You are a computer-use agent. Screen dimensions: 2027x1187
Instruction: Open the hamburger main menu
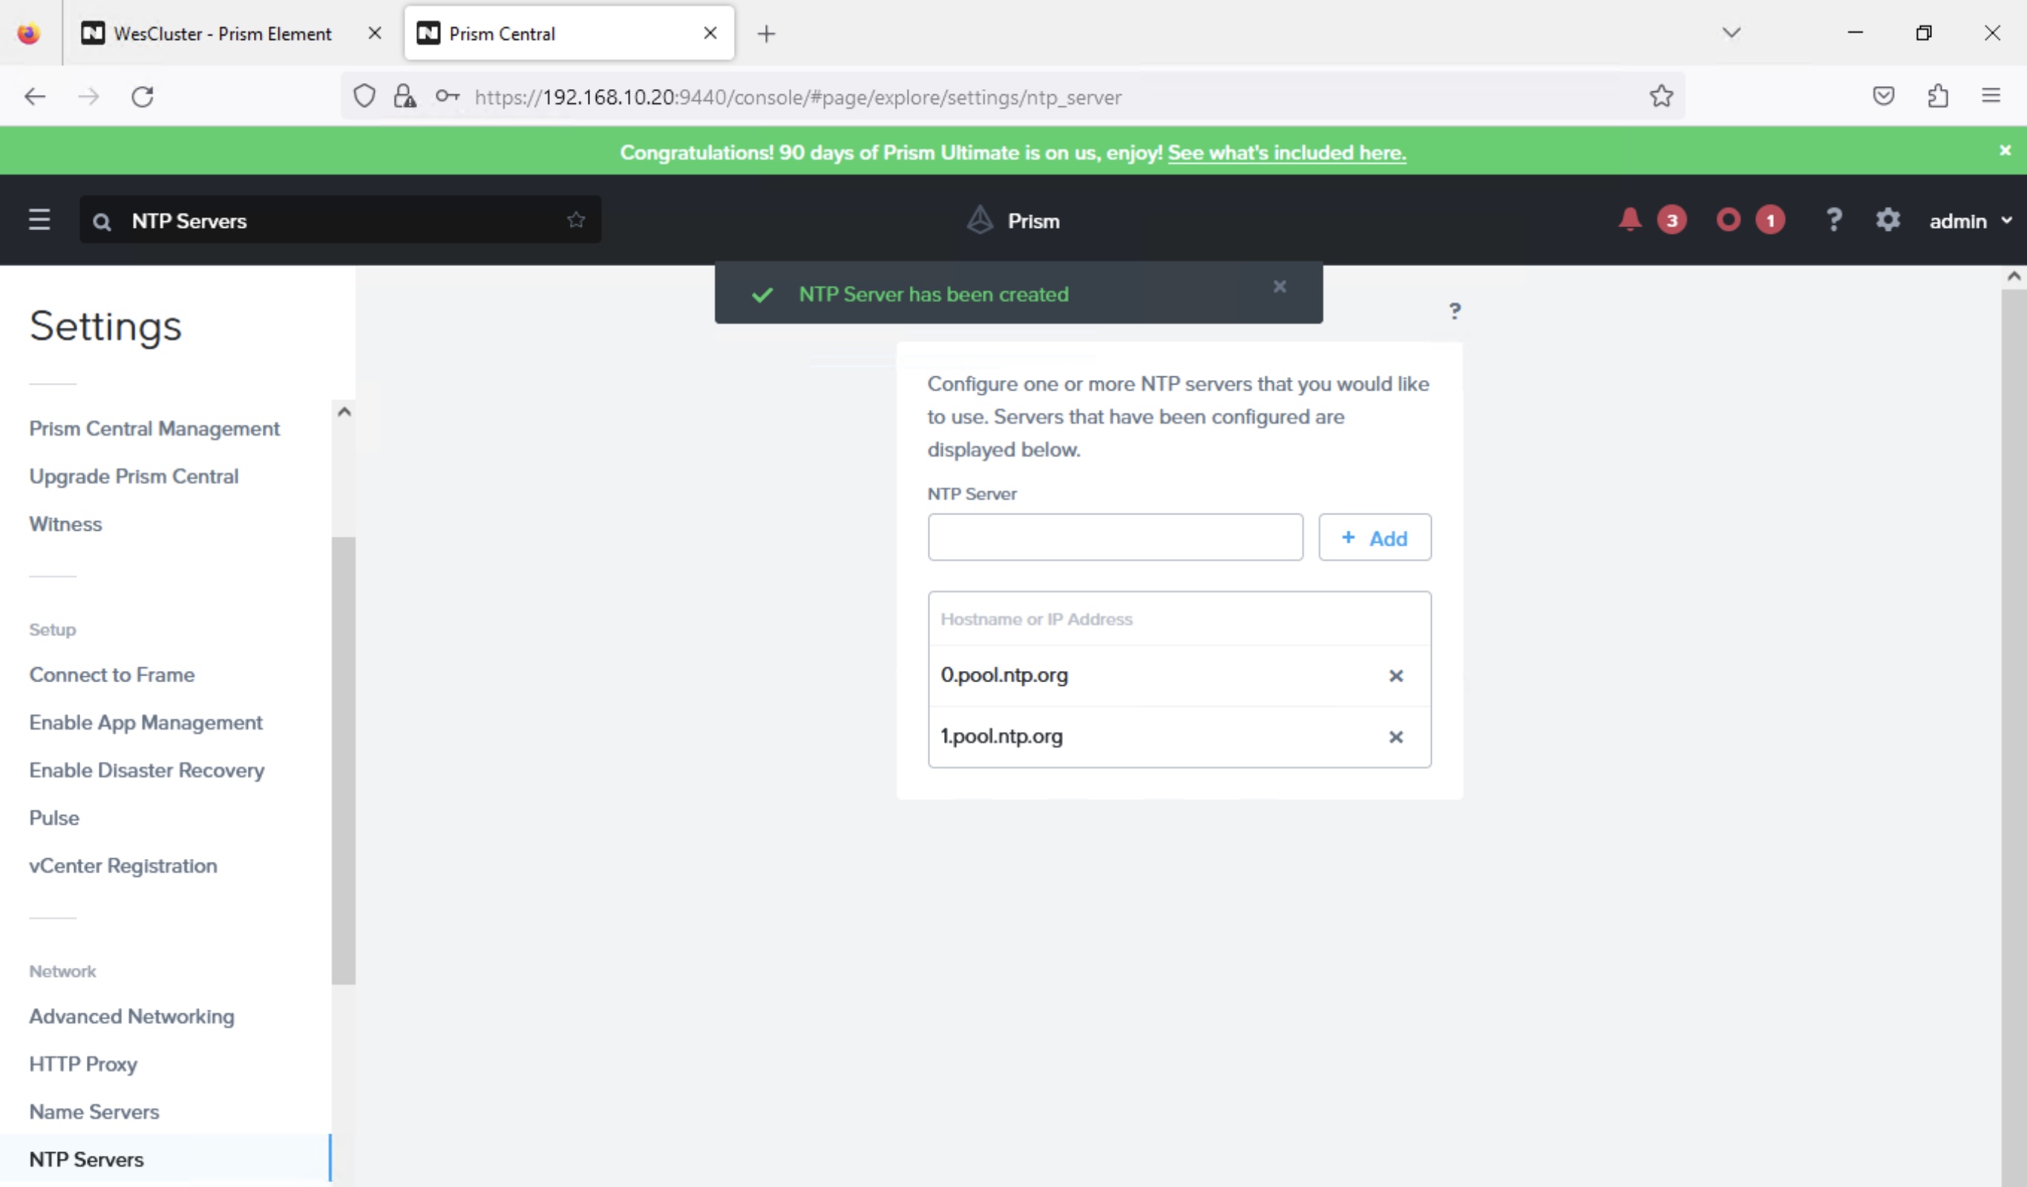39,220
